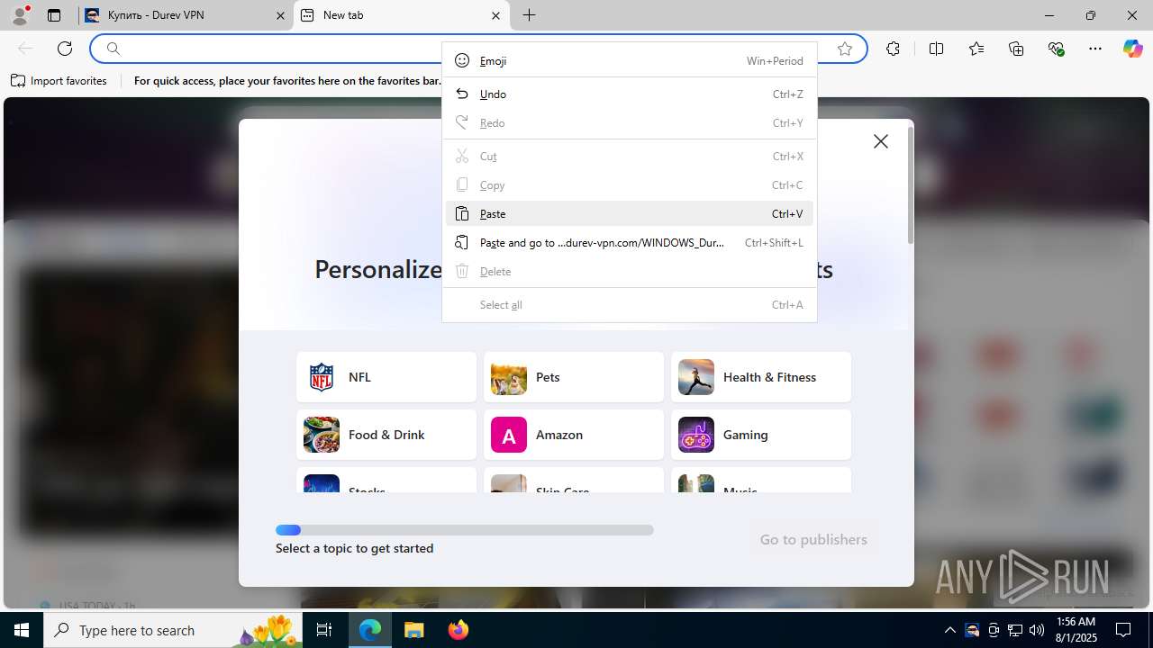Open Favorites list icon
Image resolution: width=1153 pixels, height=648 pixels.
[976, 49]
